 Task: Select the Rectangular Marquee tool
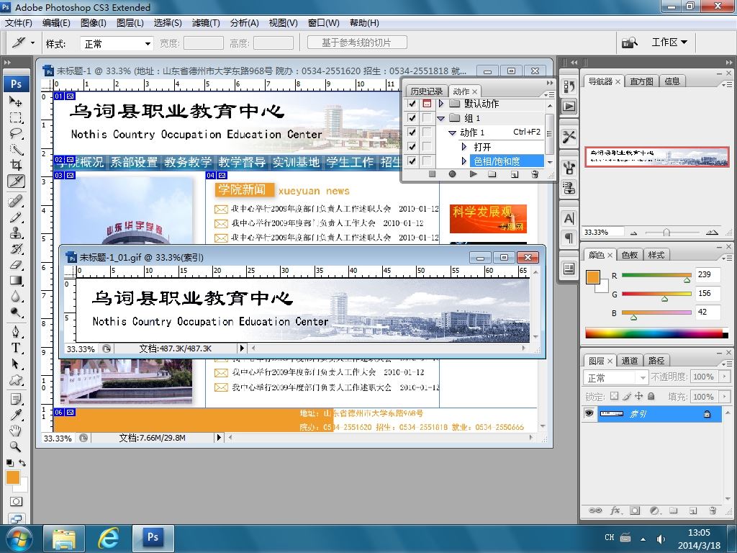pos(16,117)
